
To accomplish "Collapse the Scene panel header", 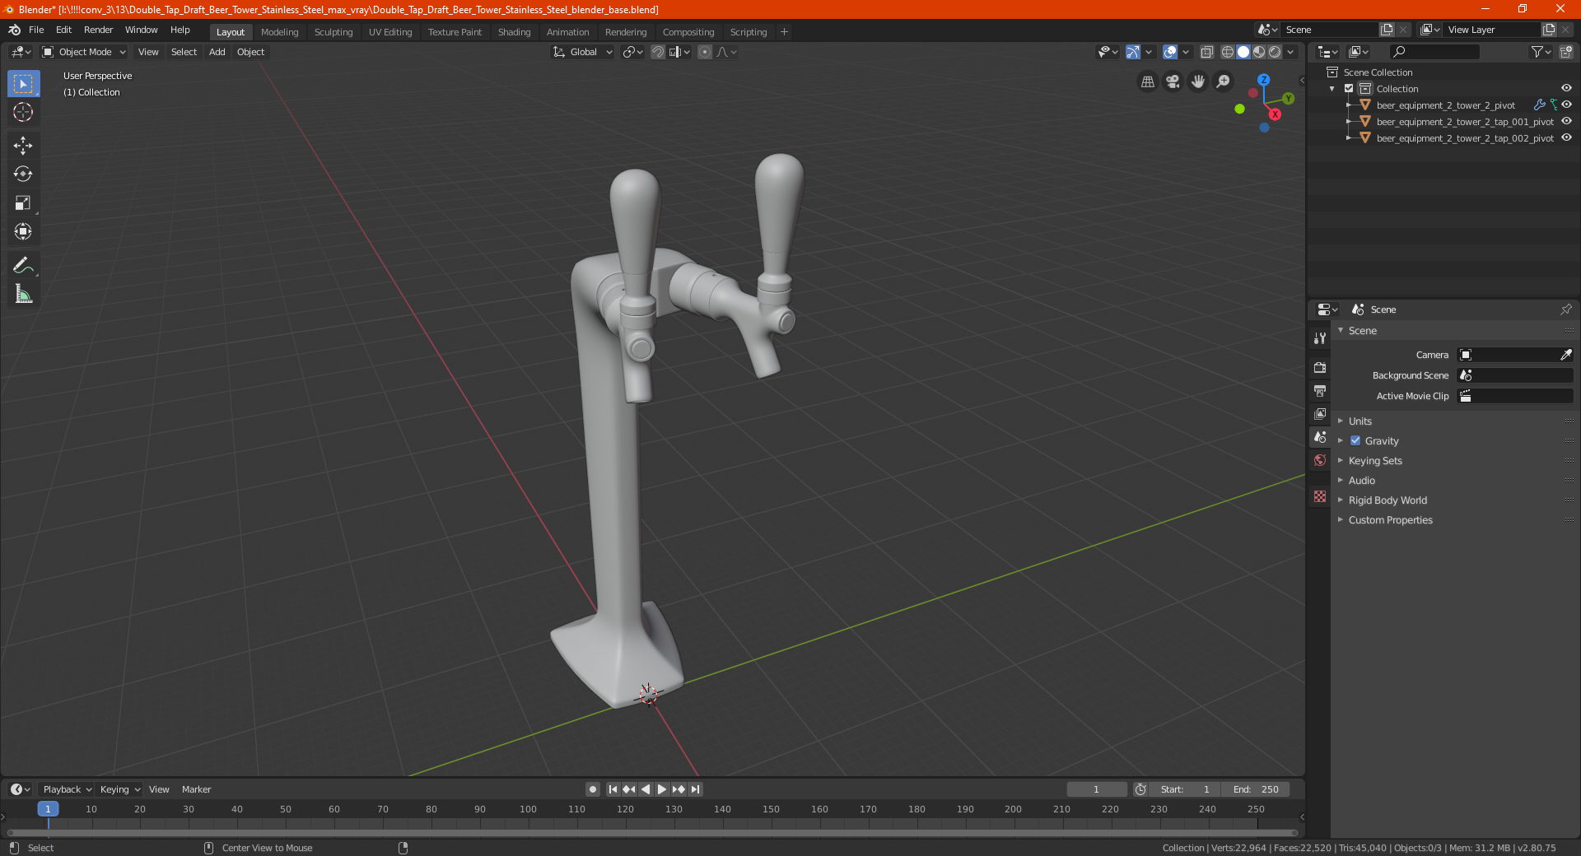I will click(1362, 330).
